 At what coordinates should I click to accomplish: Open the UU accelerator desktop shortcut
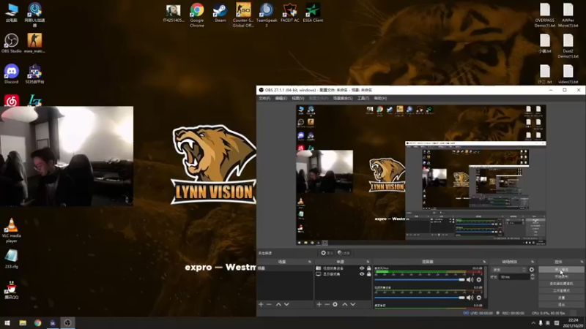pyautogui.click(x=34, y=15)
